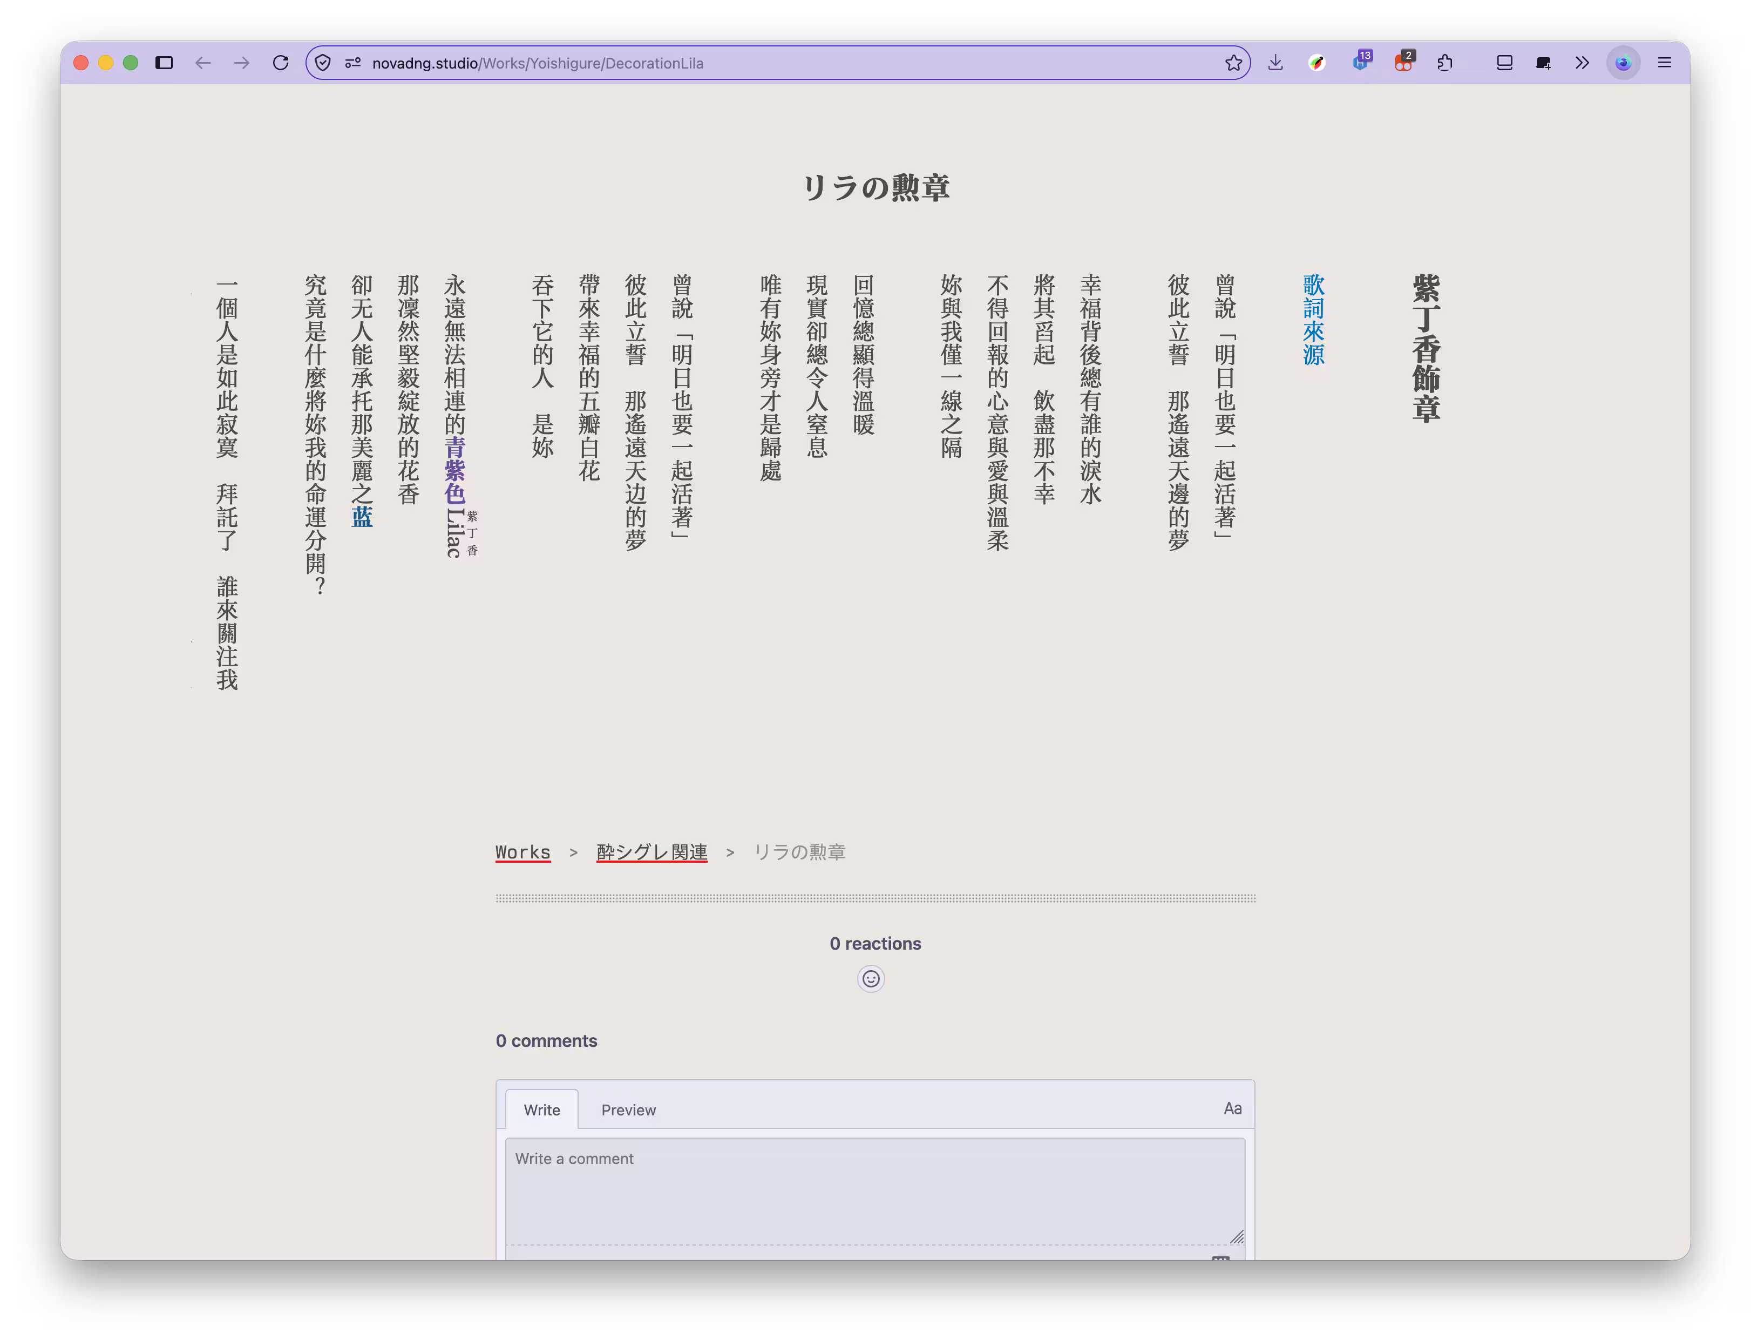
Task: Open the 酔シグレ関連 breadcrumb link
Action: (651, 852)
